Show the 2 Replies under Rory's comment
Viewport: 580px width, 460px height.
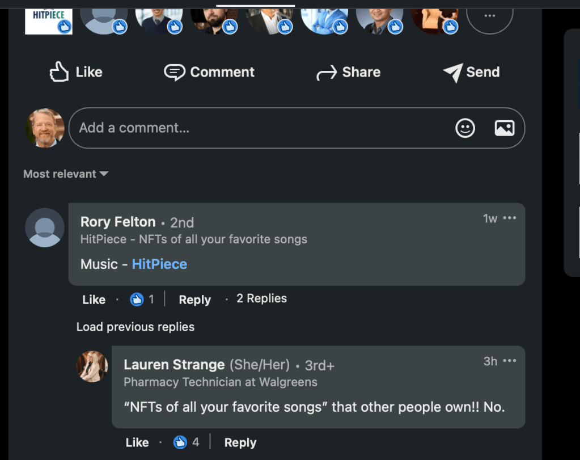(261, 298)
